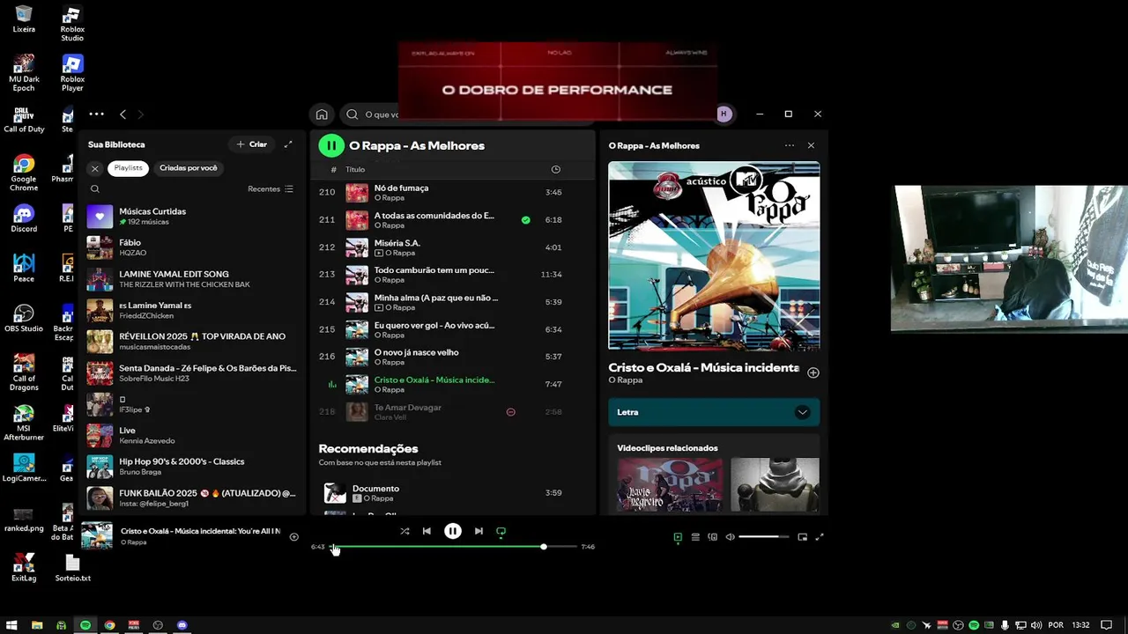
Task: Click the song progress bar
Action: tap(454, 547)
